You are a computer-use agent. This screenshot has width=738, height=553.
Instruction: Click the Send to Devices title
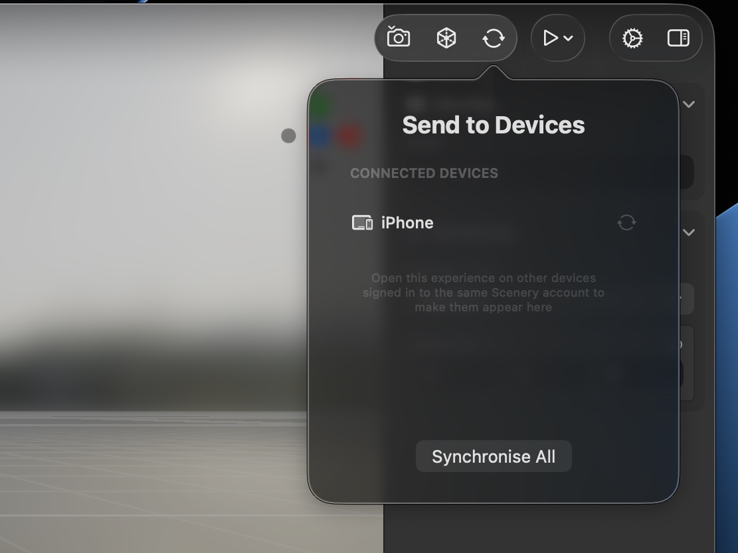[494, 125]
